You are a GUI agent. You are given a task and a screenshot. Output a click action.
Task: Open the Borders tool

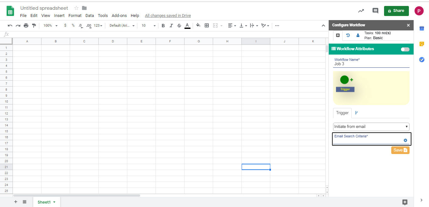(206, 25)
